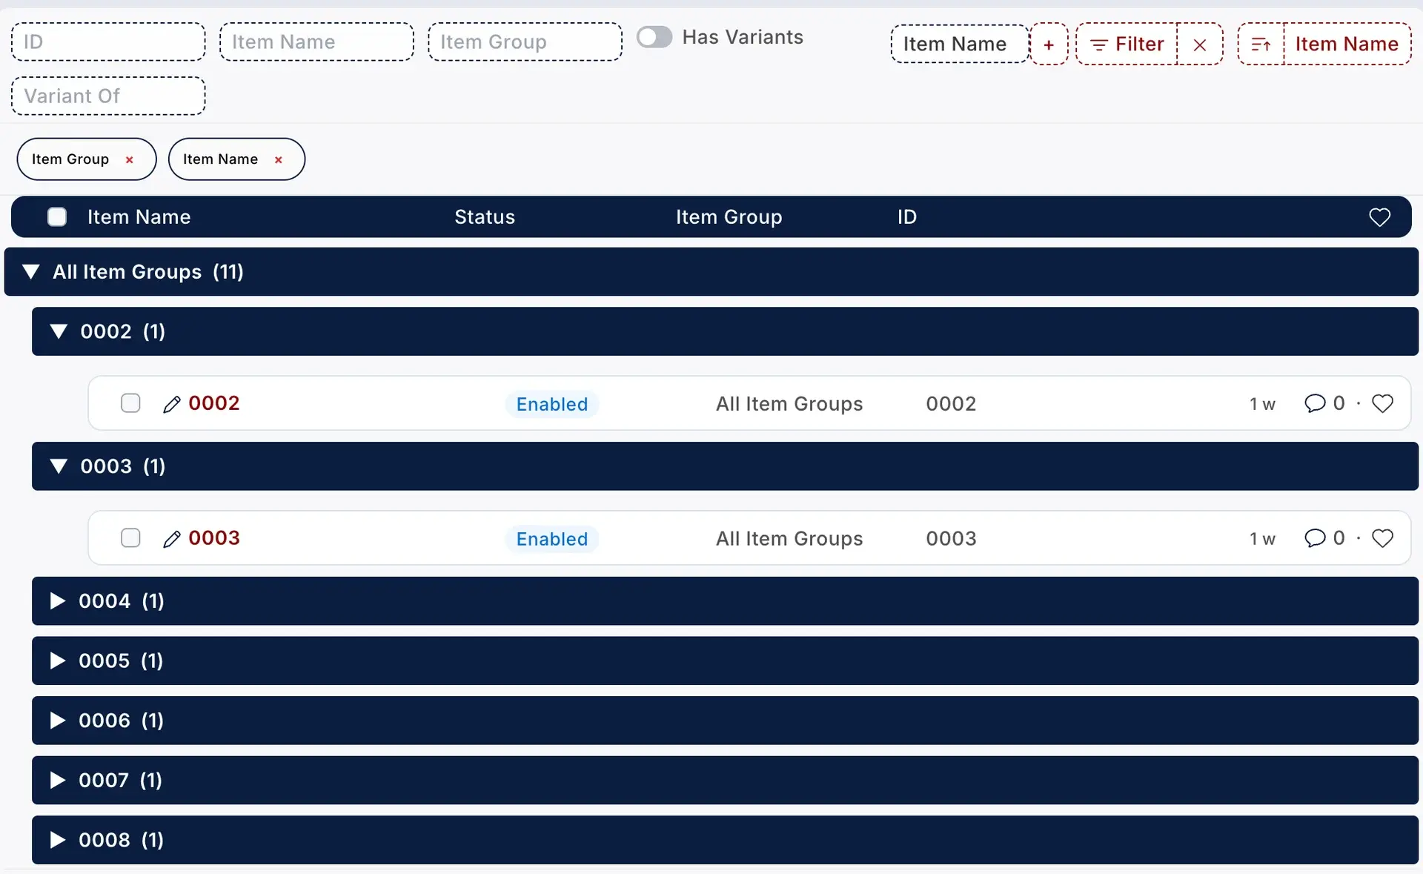Open the Filter button
Screen dimensions: 1423x874
[1127, 44]
